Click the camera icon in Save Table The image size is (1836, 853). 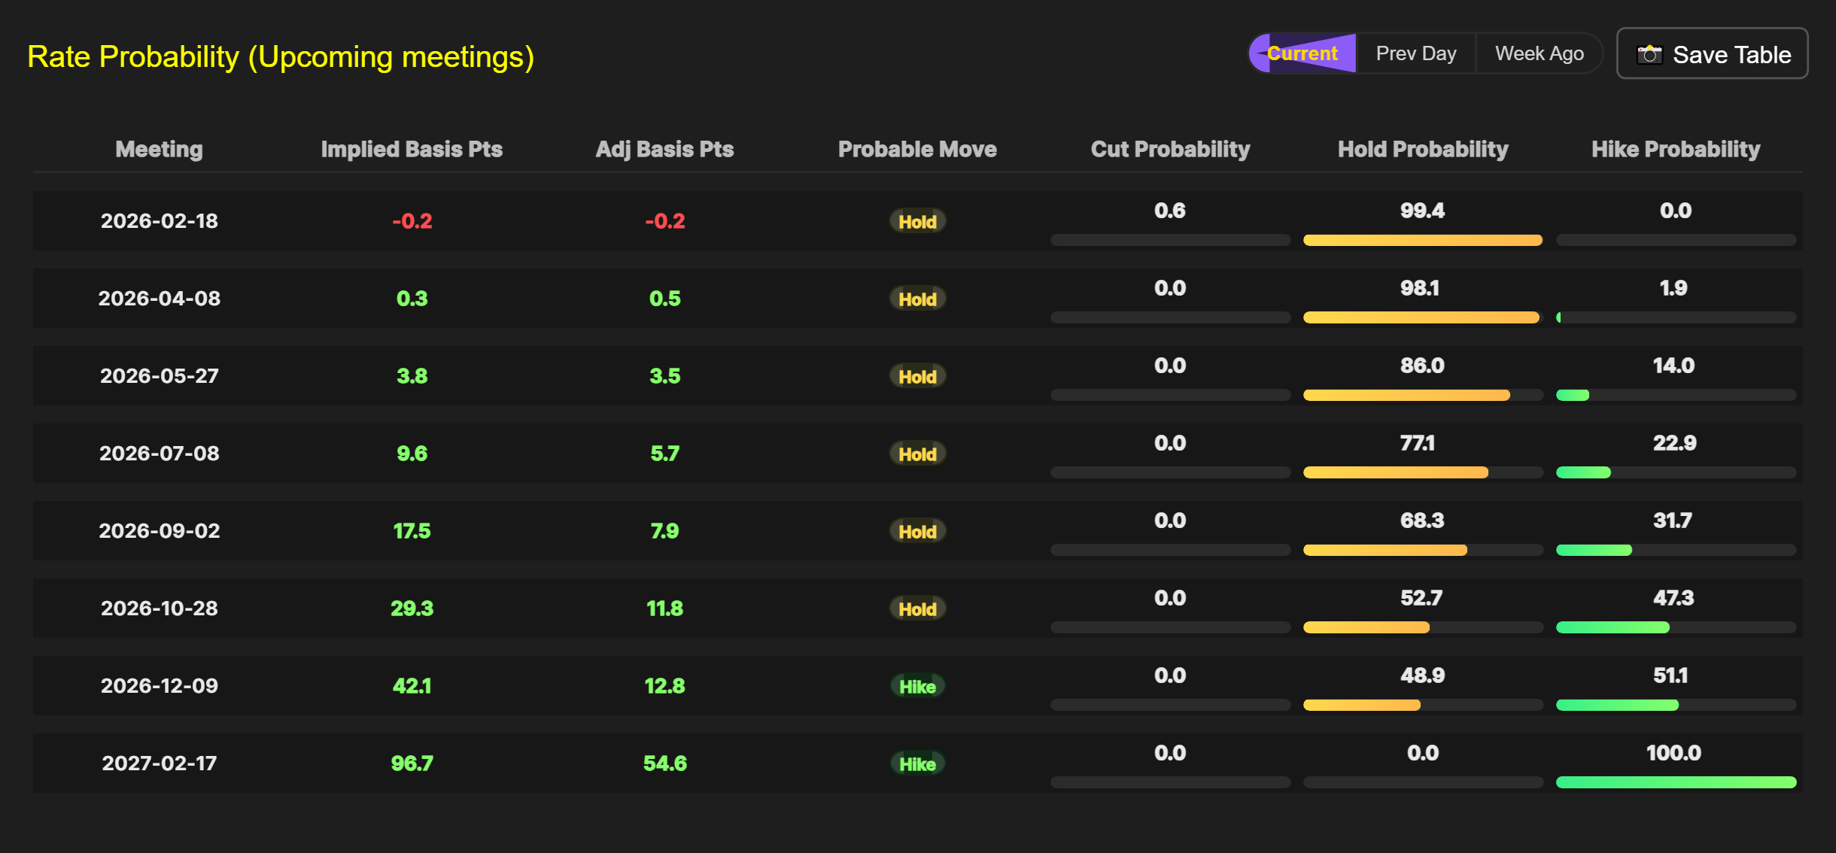tap(1649, 55)
